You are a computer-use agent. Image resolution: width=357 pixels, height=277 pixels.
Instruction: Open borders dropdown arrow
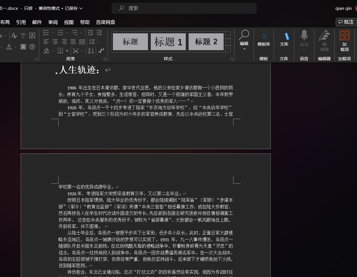(x=67, y=51)
